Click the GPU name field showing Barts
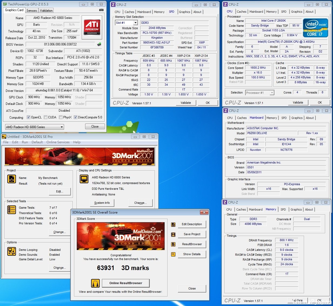The height and width of the screenshot is (306, 333). tap(36, 25)
